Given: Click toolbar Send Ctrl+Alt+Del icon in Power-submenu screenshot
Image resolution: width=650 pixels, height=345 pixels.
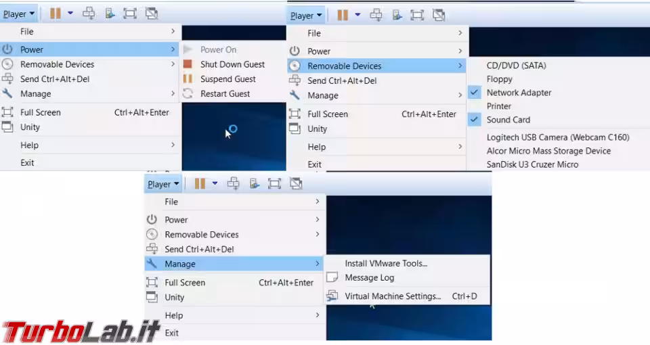Looking at the screenshot, I should 89,14.
